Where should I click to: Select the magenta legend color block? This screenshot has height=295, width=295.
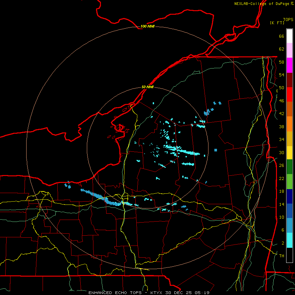[x=289, y=65]
